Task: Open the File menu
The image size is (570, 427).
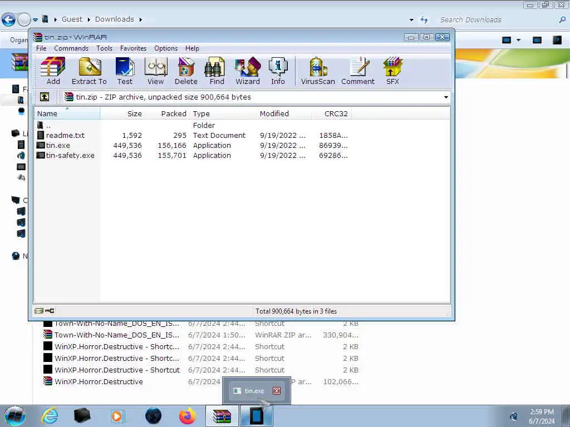Action: (x=41, y=48)
